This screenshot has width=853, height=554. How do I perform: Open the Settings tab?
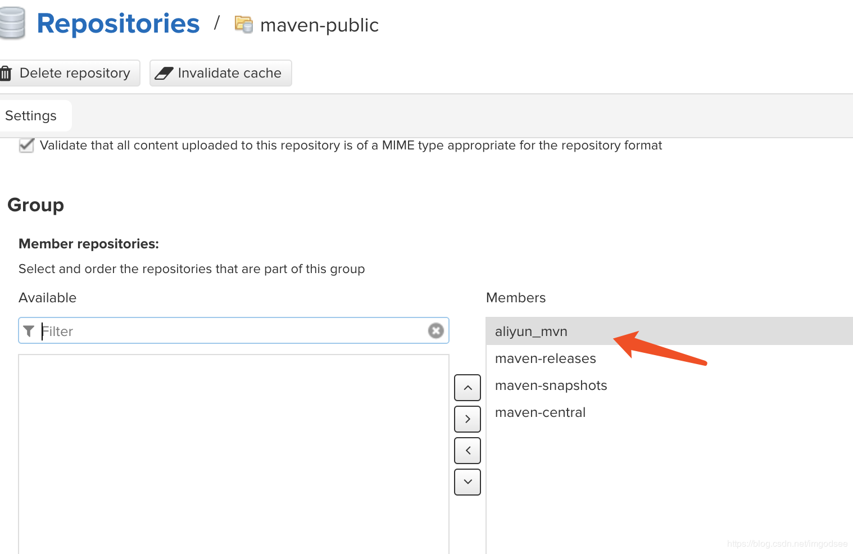pos(31,116)
